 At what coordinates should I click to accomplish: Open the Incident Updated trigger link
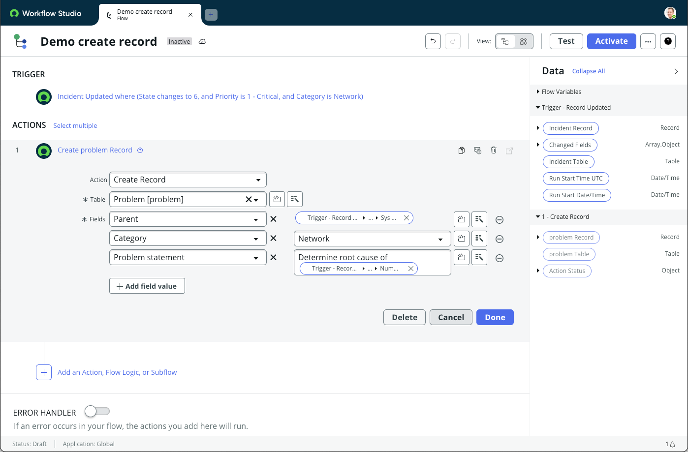tap(210, 96)
